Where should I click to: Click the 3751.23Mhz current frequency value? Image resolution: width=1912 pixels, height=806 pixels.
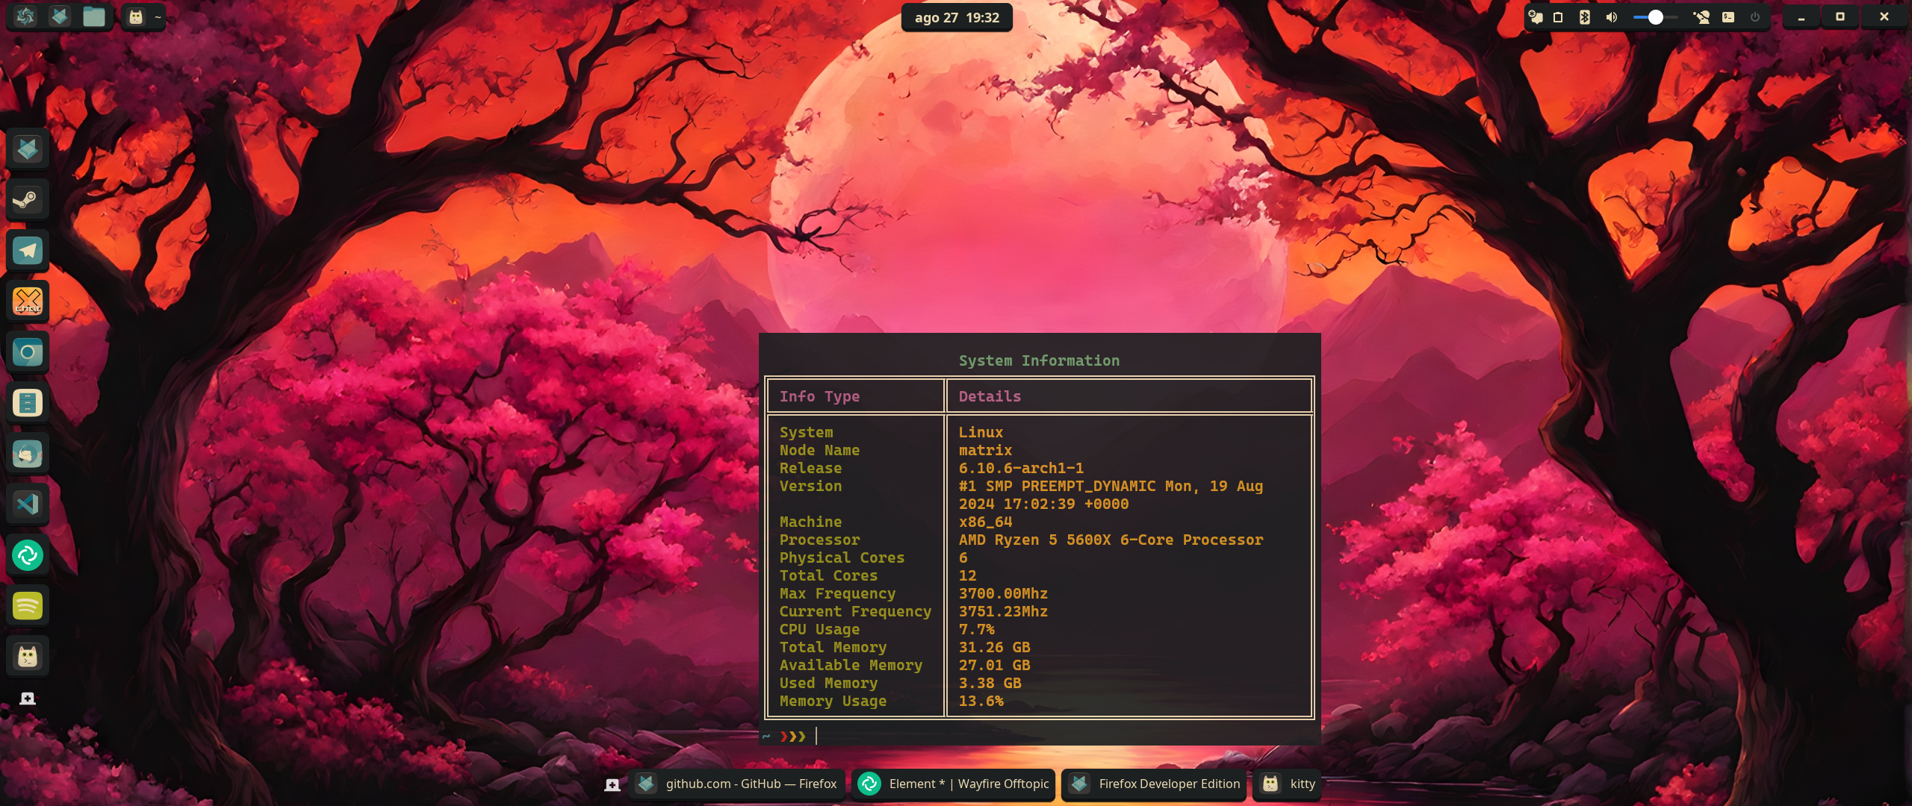[1003, 611]
